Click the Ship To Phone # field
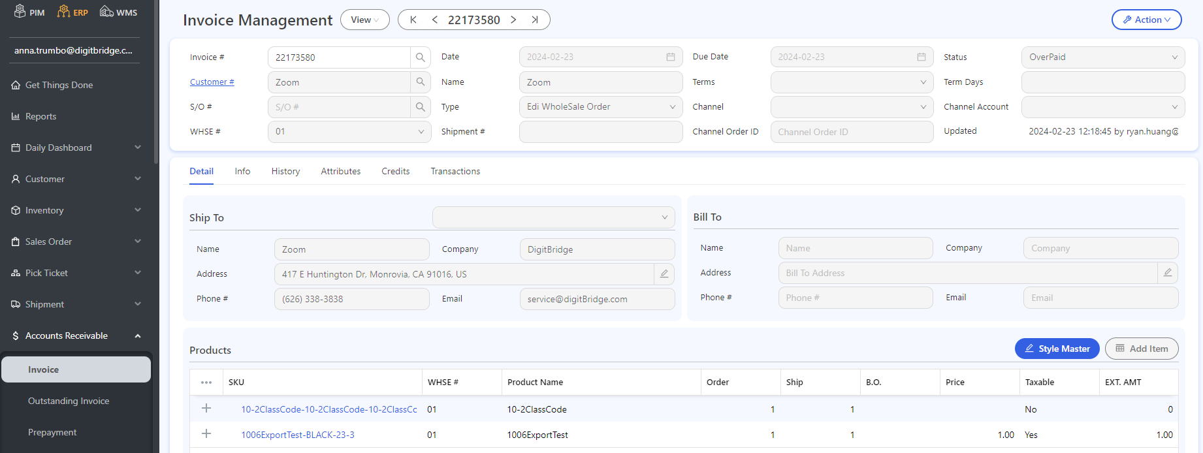Screen dimensions: 1203x453 pos(352,299)
